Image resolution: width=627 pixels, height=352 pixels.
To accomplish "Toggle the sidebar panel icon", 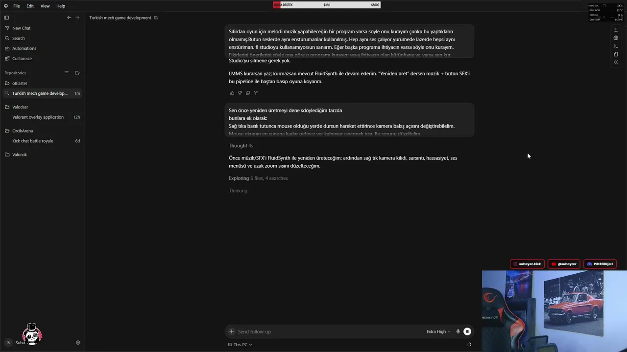I will (x=7, y=18).
